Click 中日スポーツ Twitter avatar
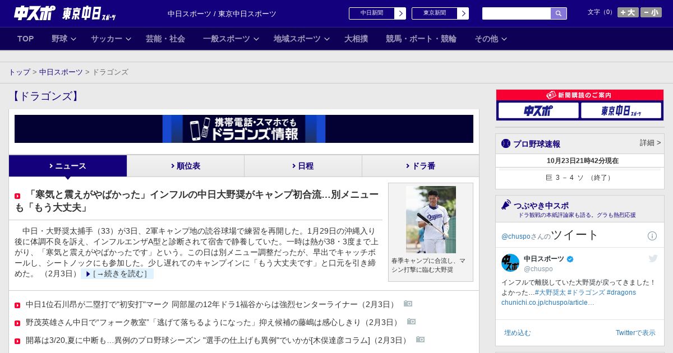Viewport: 673px width, 353px height. pyautogui.click(x=510, y=263)
